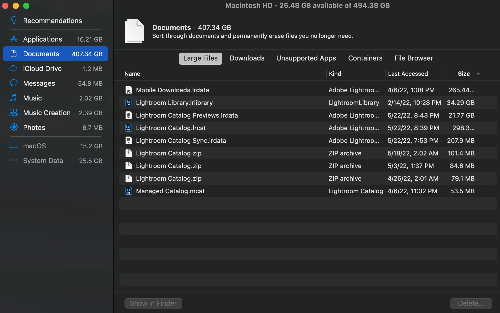
Task: Click the Photos flower icon
Action: click(x=14, y=127)
